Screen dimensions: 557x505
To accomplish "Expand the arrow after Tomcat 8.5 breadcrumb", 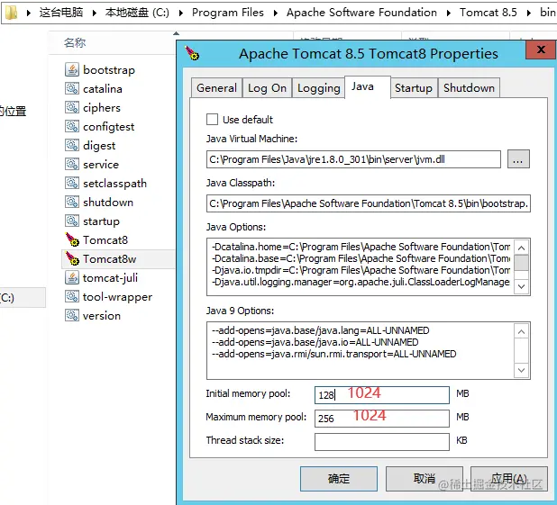I will coord(529,14).
